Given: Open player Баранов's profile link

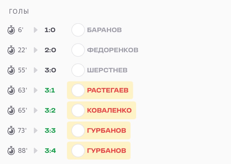Looking at the screenshot, I should pos(104,30).
